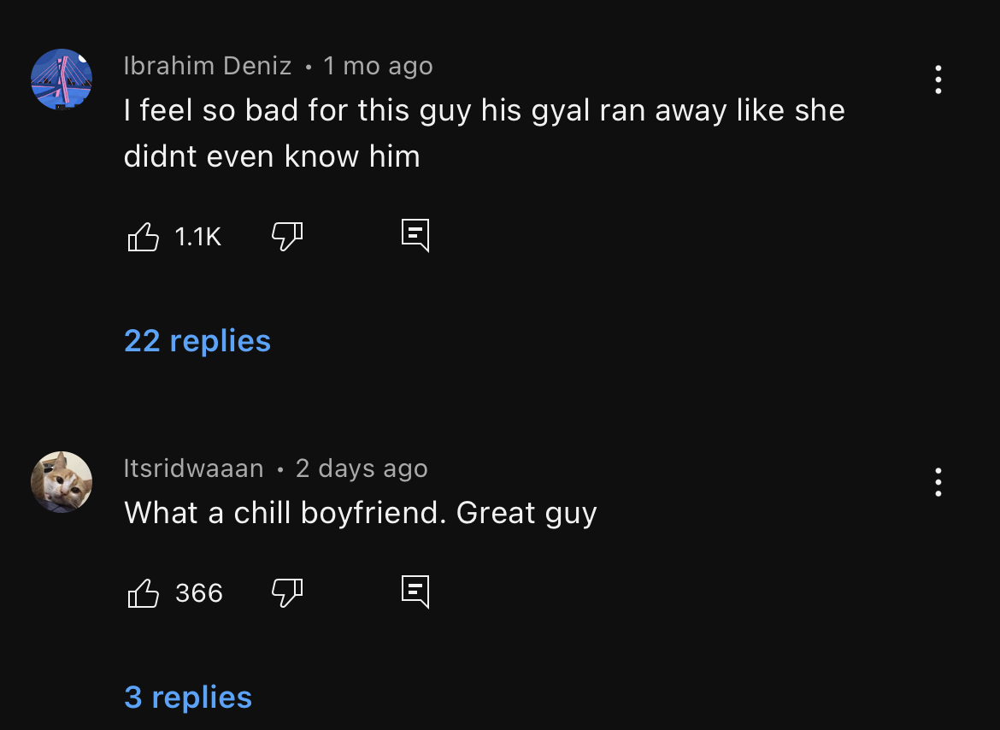This screenshot has width=1000, height=730.
Task: Open Itsridwaaan's cat avatar profile
Action: [62, 482]
